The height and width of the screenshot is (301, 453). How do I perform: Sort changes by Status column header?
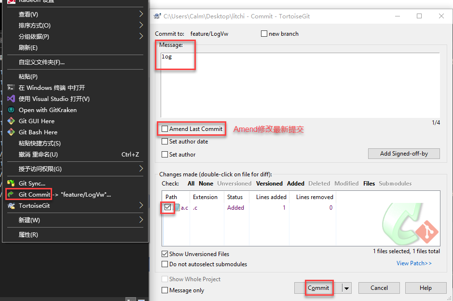(x=236, y=197)
